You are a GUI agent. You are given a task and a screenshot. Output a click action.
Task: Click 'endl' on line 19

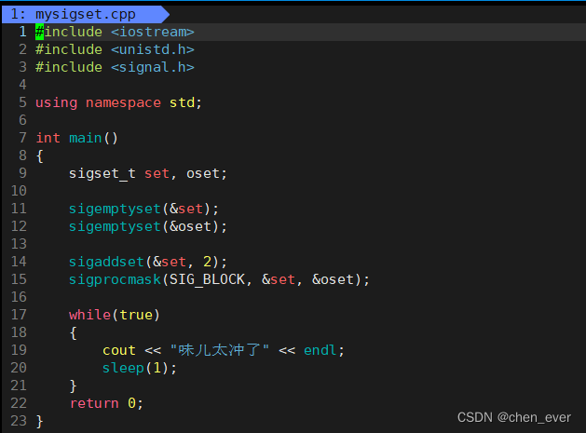320,350
